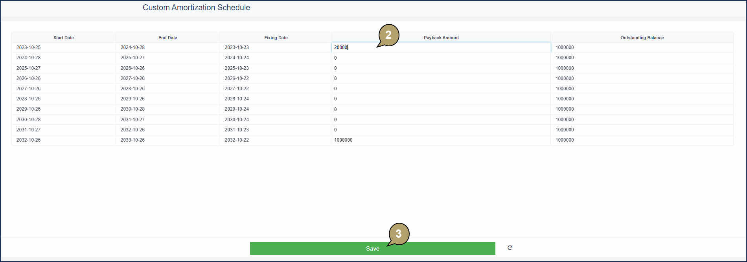This screenshot has height=262, width=747.
Task: Click the Payback Amount column header
Action: (x=441, y=38)
